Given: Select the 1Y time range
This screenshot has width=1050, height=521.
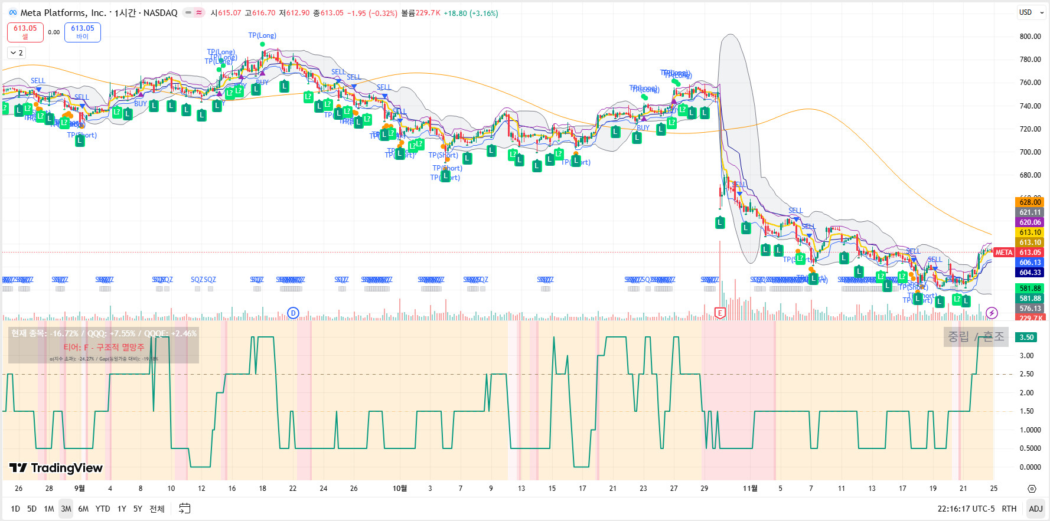Looking at the screenshot, I should (122, 509).
